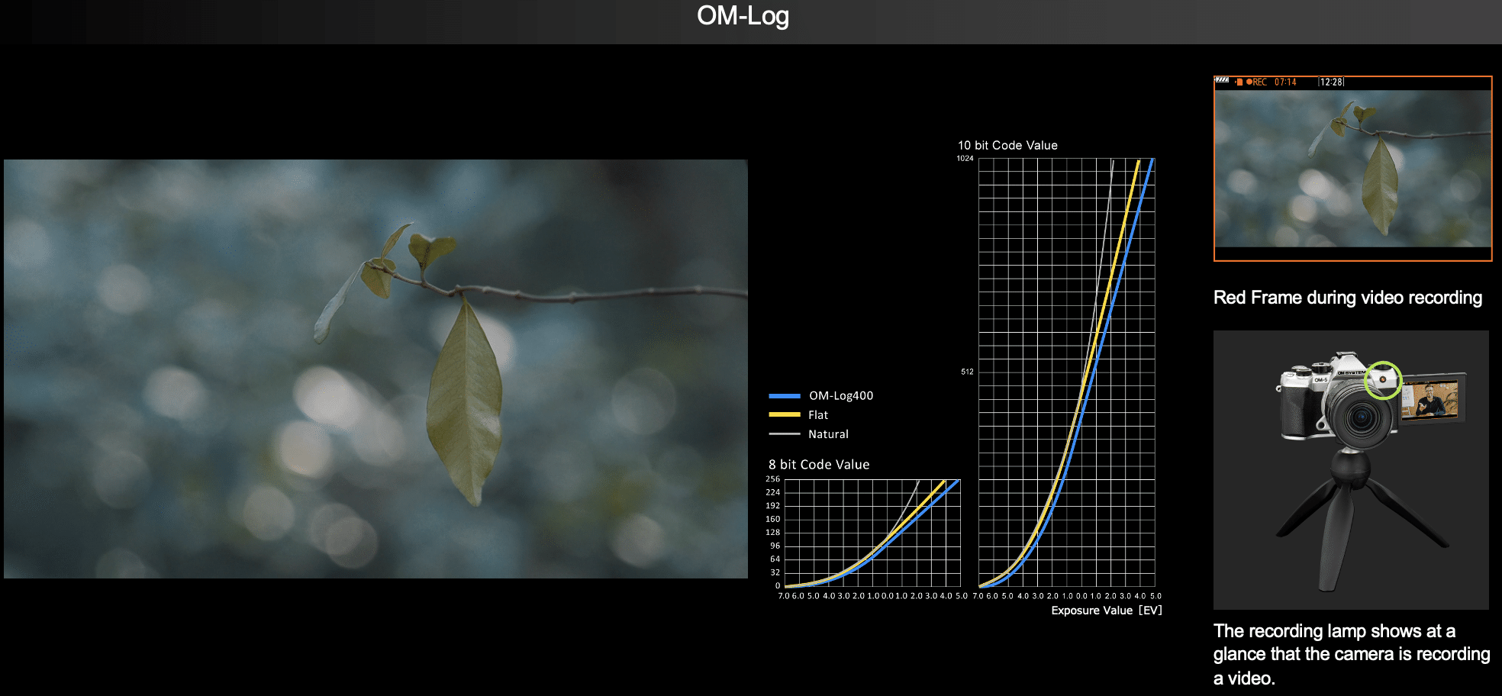
Task: Select the gray Natural legend line
Action: (x=784, y=434)
